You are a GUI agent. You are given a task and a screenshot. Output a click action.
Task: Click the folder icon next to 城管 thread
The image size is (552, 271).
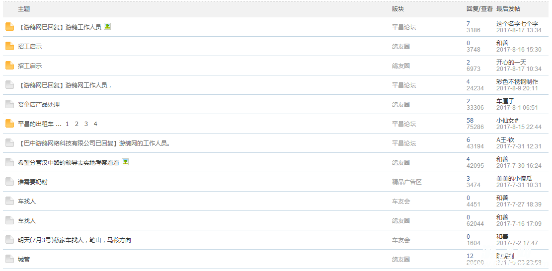(x=9, y=259)
